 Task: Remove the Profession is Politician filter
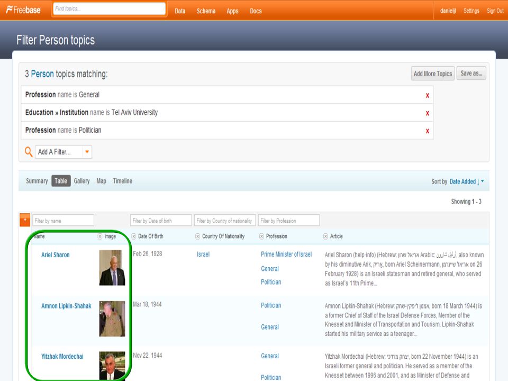(x=428, y=131)
